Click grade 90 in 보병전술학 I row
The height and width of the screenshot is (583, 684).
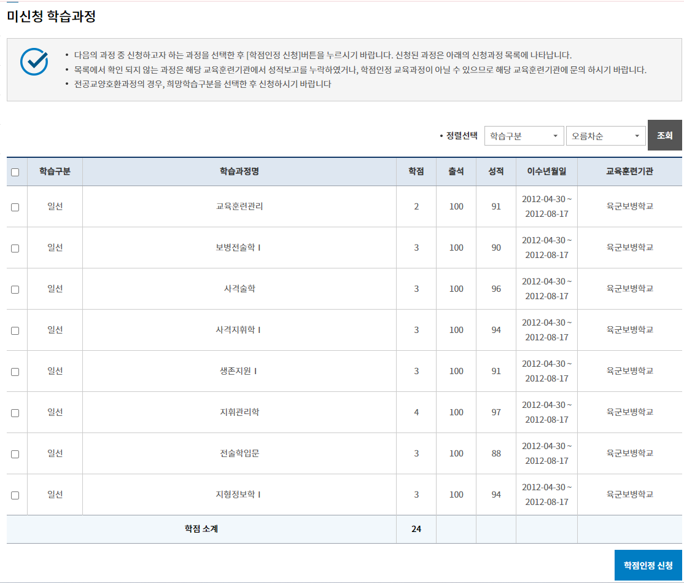pyautogui.click(x=496, y=248)
